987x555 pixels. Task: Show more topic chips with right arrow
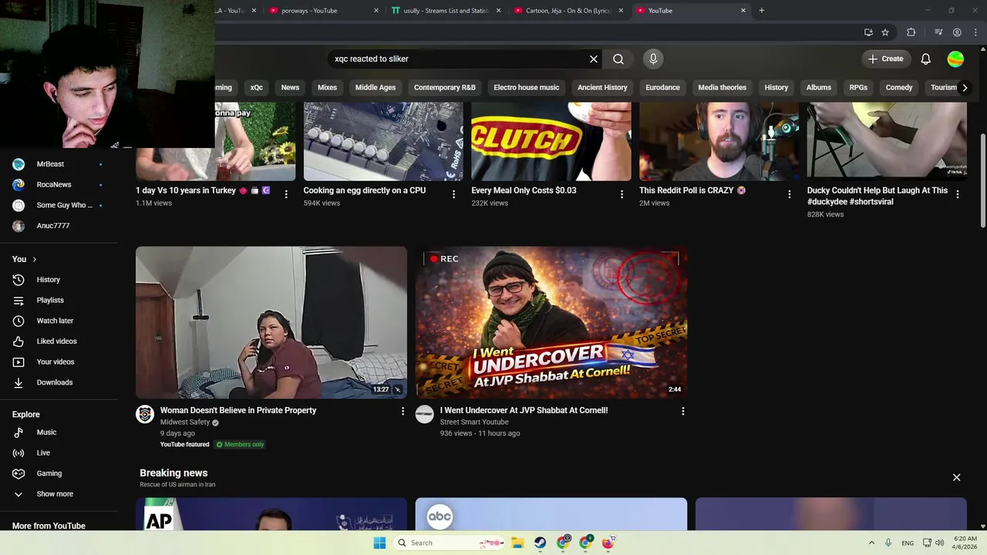pos(965,88)
